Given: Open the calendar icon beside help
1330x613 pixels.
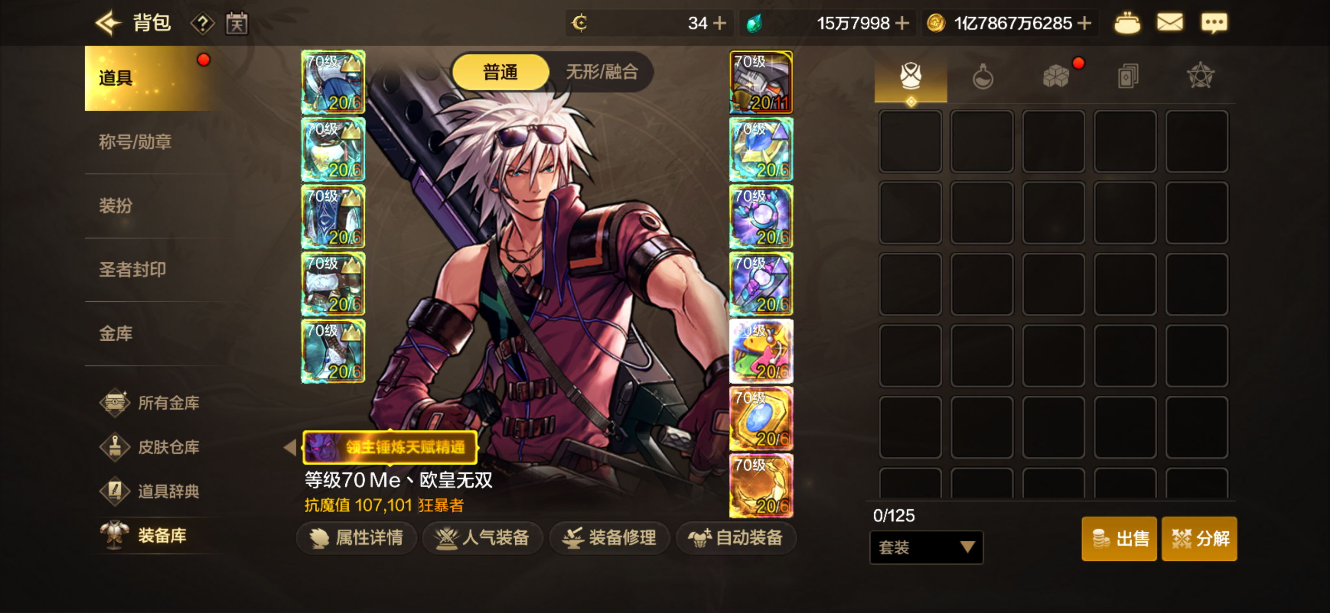Looking at the screenshot, I should tap(237, 23).
